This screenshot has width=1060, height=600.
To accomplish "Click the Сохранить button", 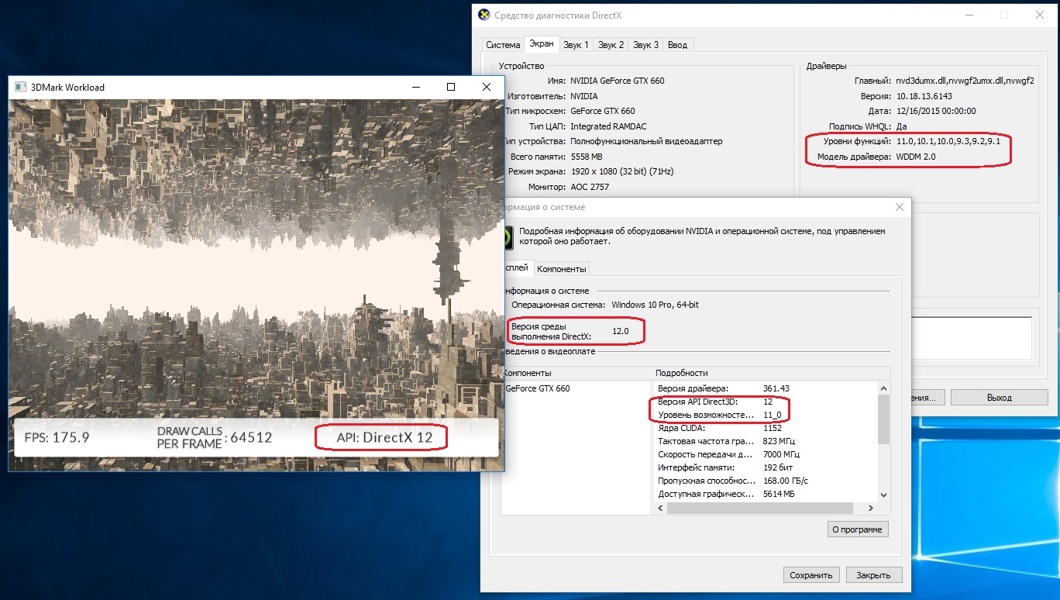I will [x=811, y=574].
